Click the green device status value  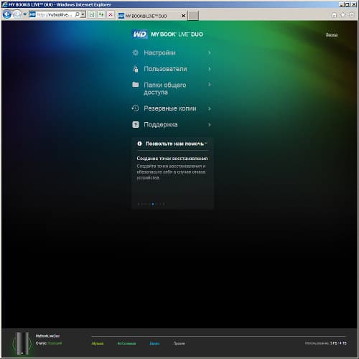tap(55, 343)
